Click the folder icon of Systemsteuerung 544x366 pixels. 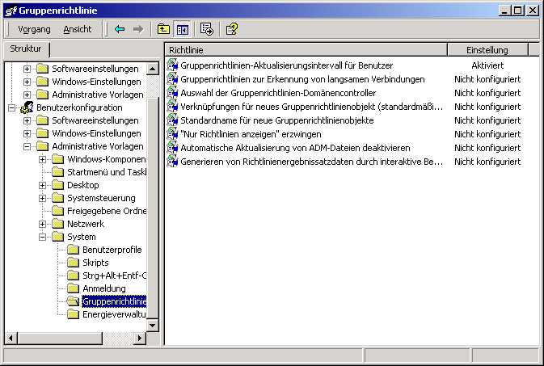pyautogui.click(x=57, y=198)
